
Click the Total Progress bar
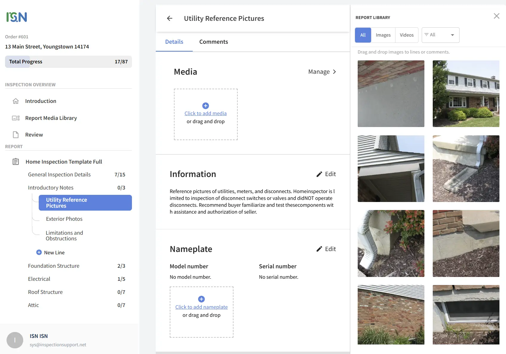[x=68, y=62]
